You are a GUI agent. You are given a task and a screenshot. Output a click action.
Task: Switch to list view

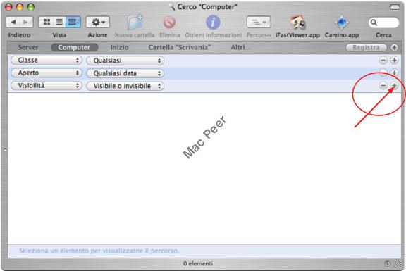coord(59,22)
